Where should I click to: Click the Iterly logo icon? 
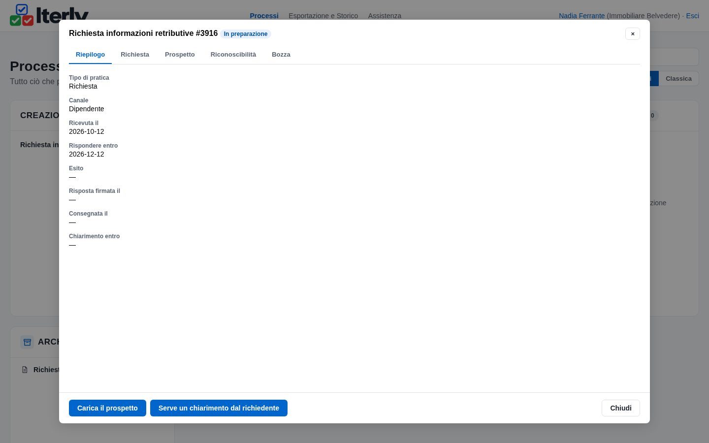tap(22, 15)
